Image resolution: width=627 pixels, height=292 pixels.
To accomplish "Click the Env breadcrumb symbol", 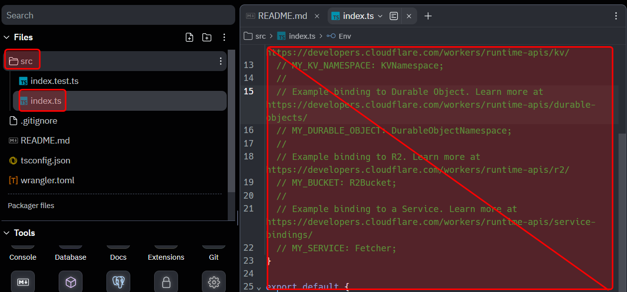I will click(x=345, y=36).
